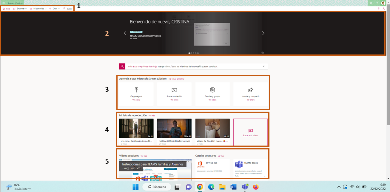Image resolution: width=390 pixels, height=192 pixels.
Task: Open the user profile avatar
Action: coord(383,3)
